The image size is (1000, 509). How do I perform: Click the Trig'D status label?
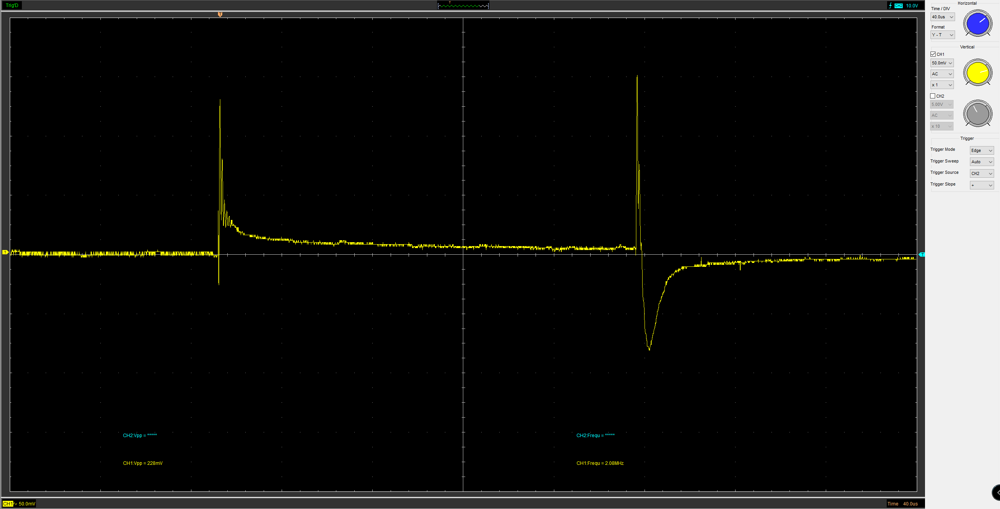coord(12,5)
